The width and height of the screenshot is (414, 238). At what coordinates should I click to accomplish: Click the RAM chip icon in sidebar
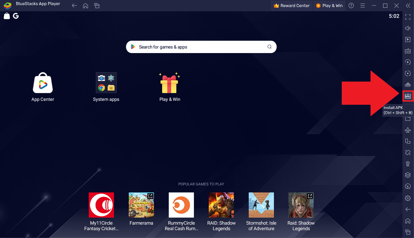coord(408,85)
